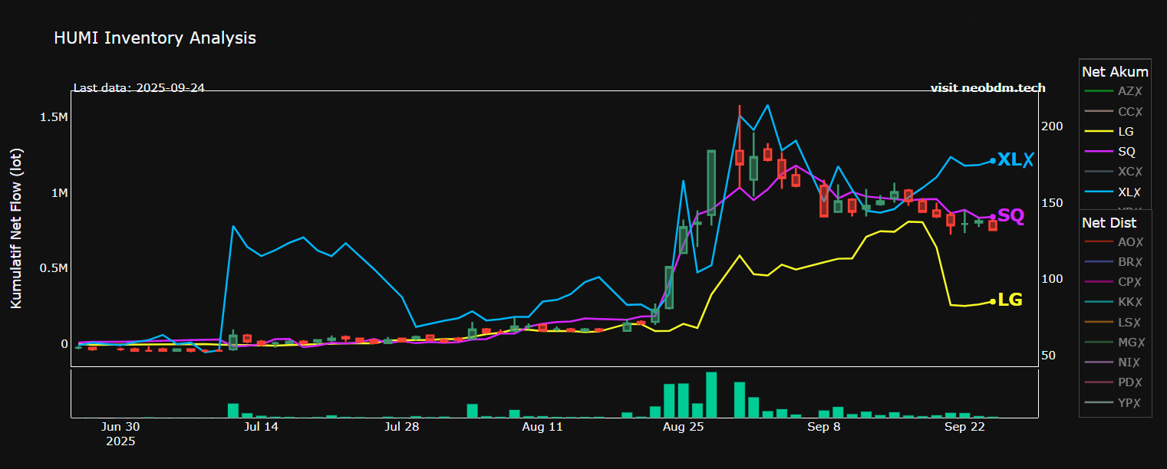Toggle MG trace in legend
Screen dimensions: 1167x469
point(1129,343)
